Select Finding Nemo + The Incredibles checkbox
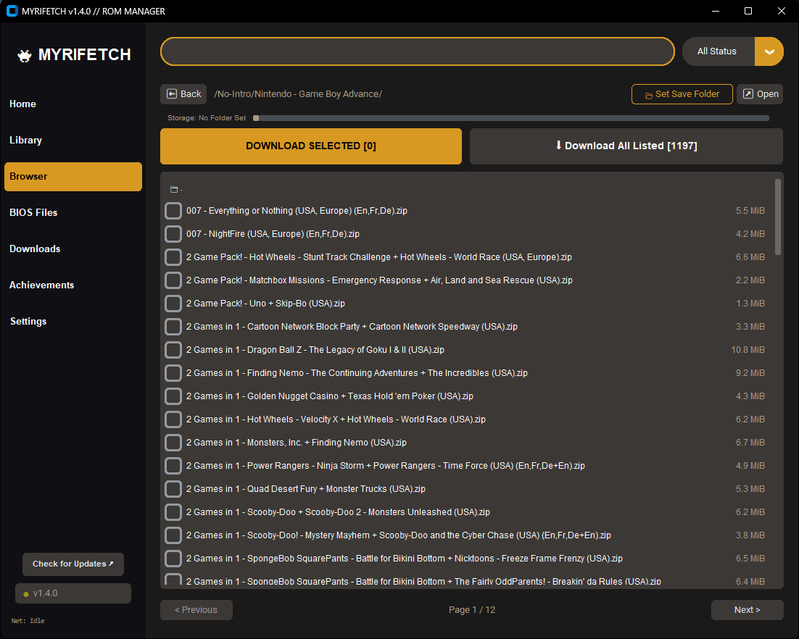 click(173, 372)
